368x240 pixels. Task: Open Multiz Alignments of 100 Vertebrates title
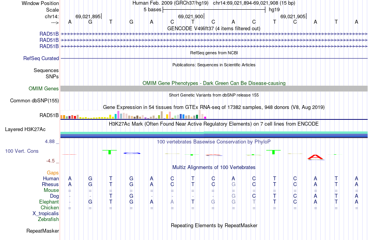point(214,167)
